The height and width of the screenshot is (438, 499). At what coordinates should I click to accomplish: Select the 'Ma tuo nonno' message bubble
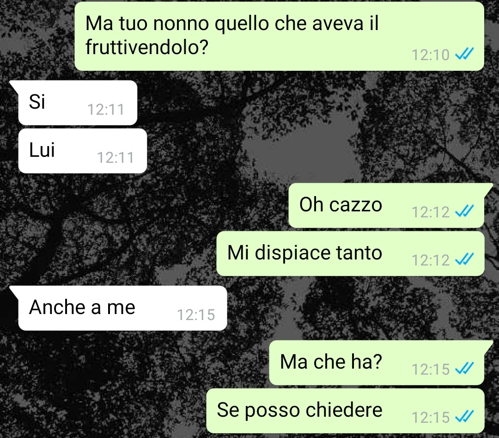click(279, 37)
